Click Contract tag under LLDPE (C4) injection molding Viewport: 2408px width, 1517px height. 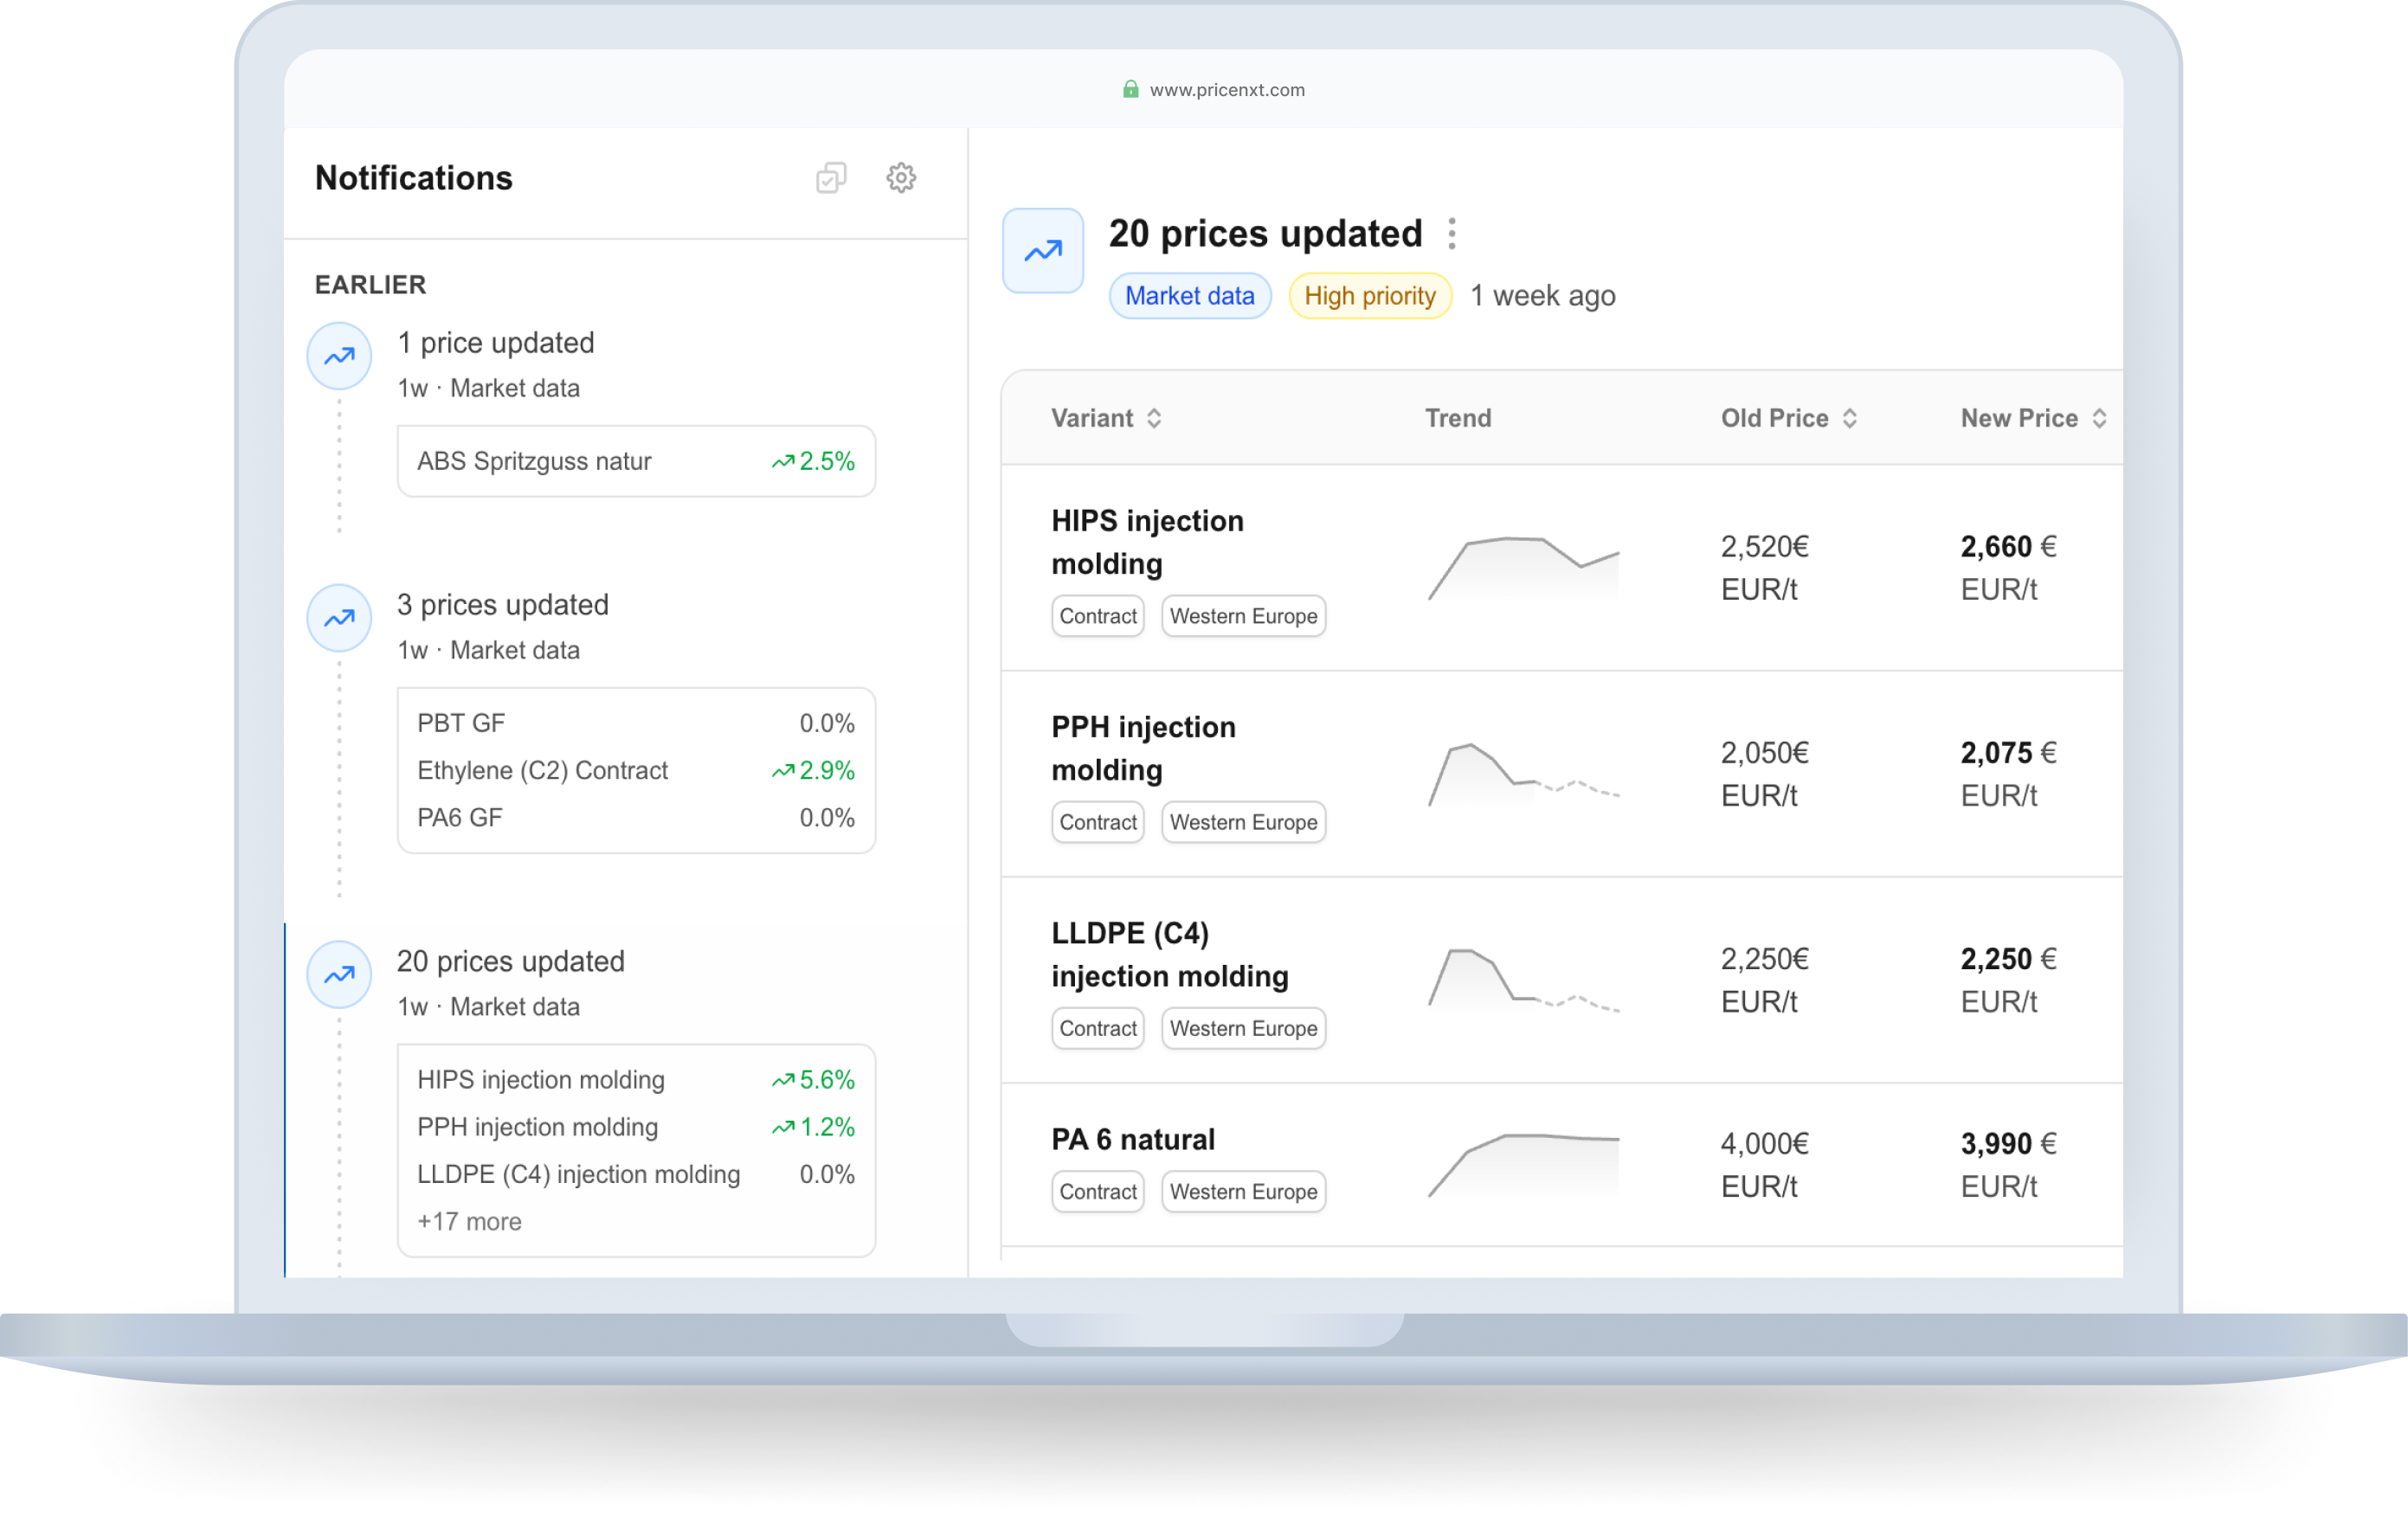click(1098, 1029)
